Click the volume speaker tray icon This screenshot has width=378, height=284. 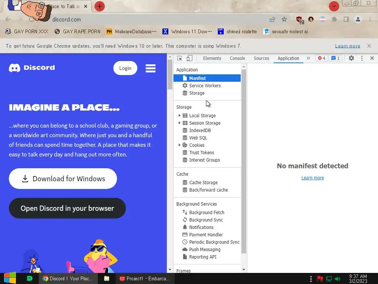point(338,279)
